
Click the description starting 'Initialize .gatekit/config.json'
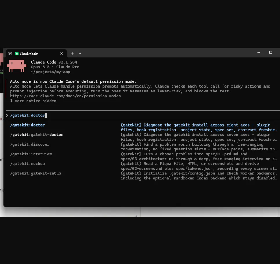[199, 176]
